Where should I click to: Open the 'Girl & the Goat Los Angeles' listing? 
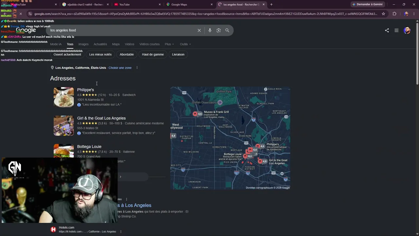point(101,118)
